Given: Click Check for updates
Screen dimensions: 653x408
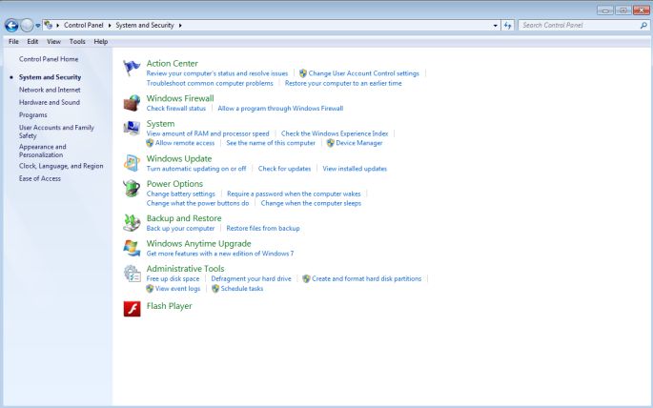Looking at the screenshot, I should pos(284,169).
